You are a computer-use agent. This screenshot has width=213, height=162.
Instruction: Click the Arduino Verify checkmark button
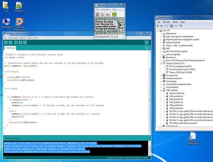pos(6,42)
